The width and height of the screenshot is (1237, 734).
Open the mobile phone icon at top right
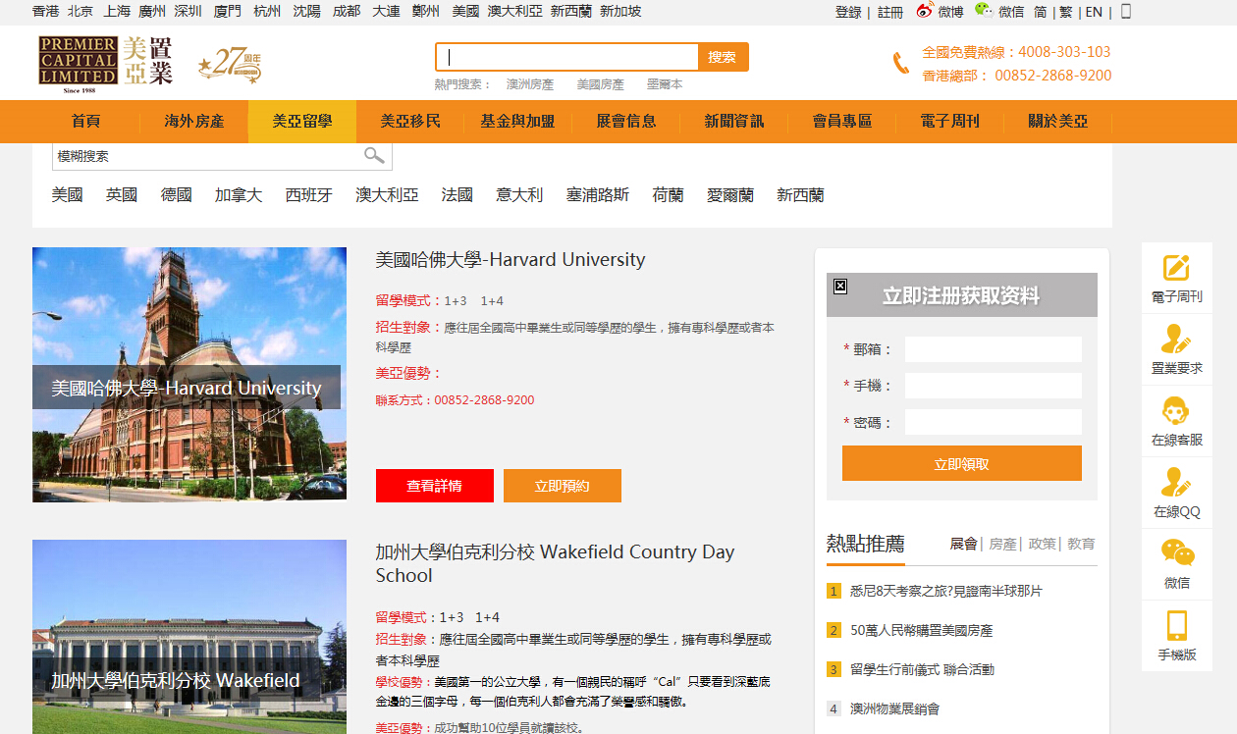click(1126, 11)
